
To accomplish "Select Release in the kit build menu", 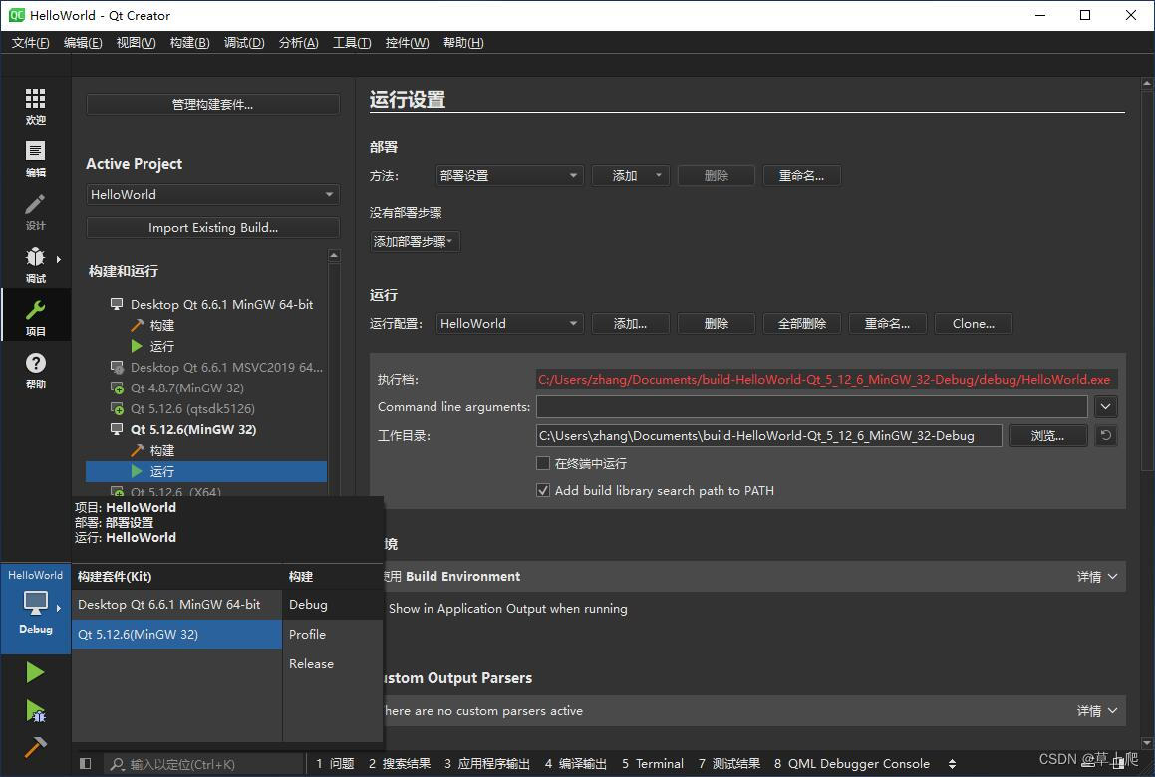I will click(x=311, y=663).
